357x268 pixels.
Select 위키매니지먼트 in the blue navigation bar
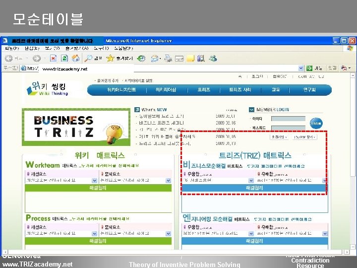(121, 90)
